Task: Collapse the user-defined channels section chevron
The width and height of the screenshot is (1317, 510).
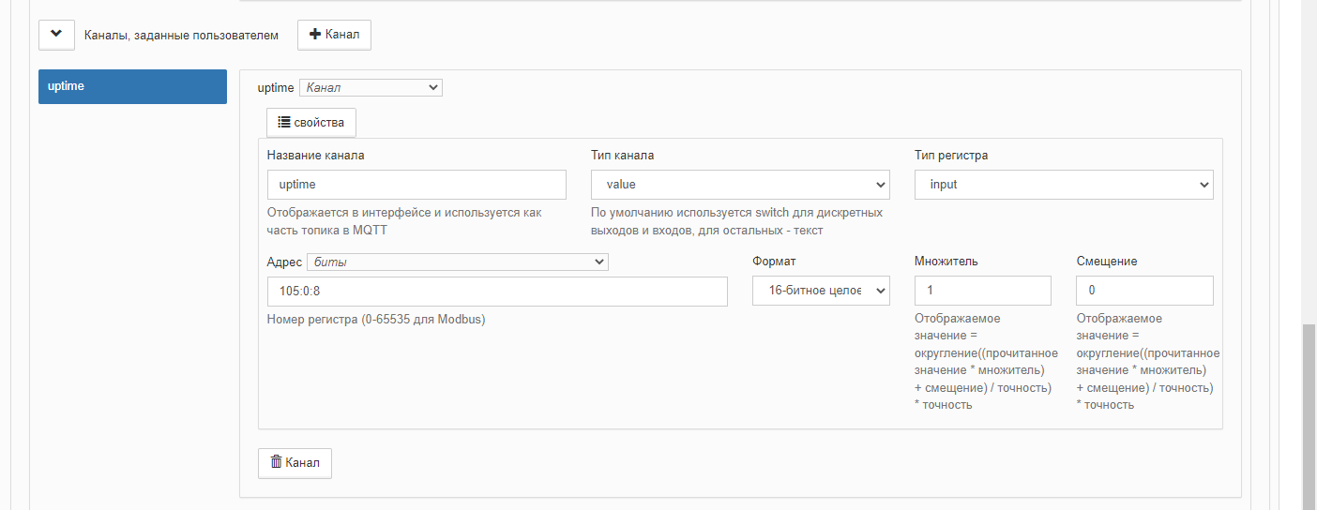Action: [x=56, y=35]
